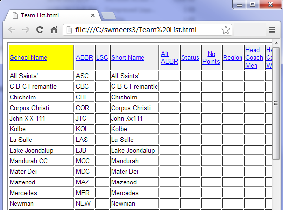The height and width of the screenshot is (210, 283).
Task: Open the Chrome hamburger menu
Action: click(x=272, y=30)
